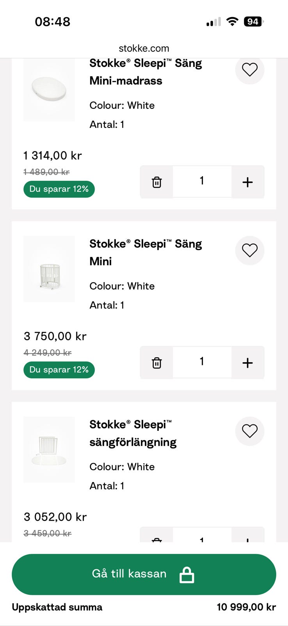The height and width of the screenshot is (626, 288).
Task: Increase Mini-madrass quantity with plus icon
Action: [x=247, y=182]
